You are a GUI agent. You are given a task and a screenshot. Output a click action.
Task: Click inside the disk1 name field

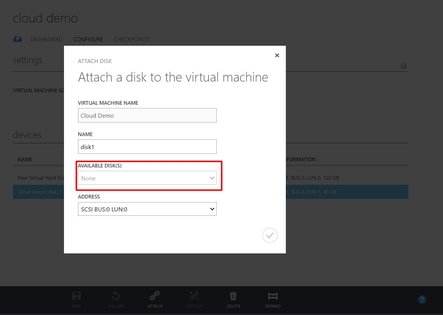click(x=147, y=146)
